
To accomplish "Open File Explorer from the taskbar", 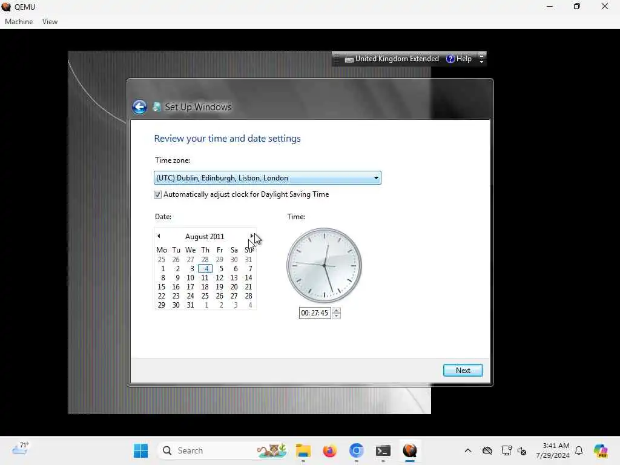I will pos(303,450).
